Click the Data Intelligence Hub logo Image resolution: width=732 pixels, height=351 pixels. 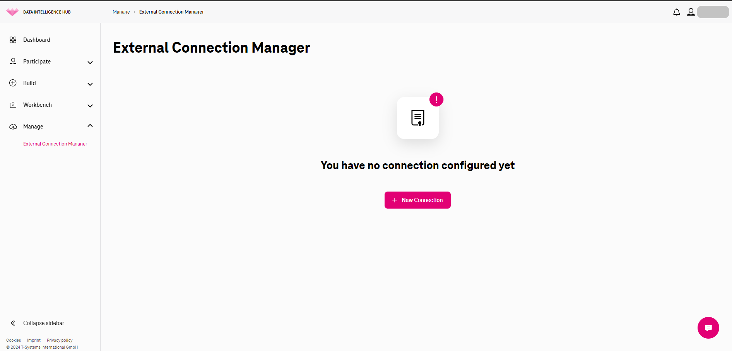coord(12,12)
